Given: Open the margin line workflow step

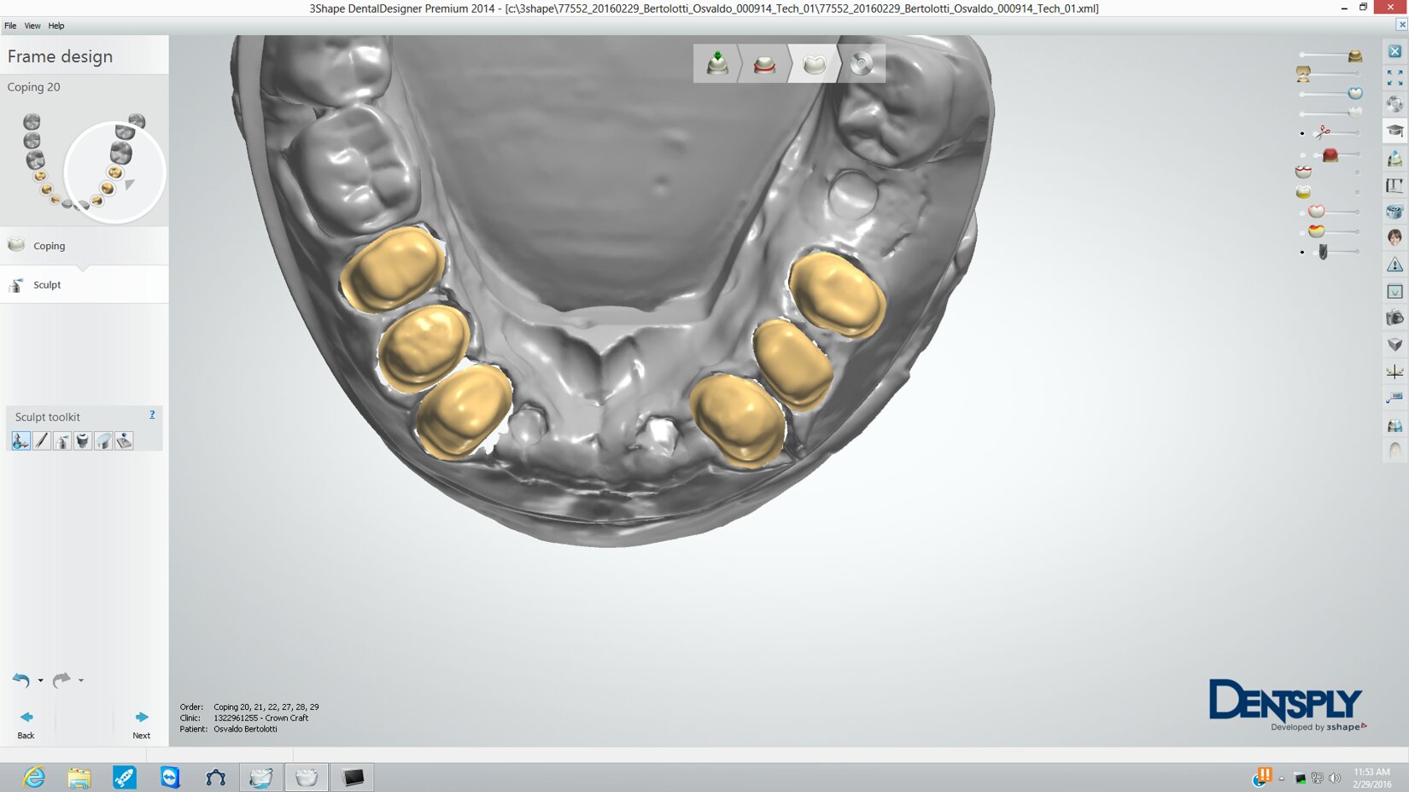Looking at the screenshot, I should [x=764, y=63].
